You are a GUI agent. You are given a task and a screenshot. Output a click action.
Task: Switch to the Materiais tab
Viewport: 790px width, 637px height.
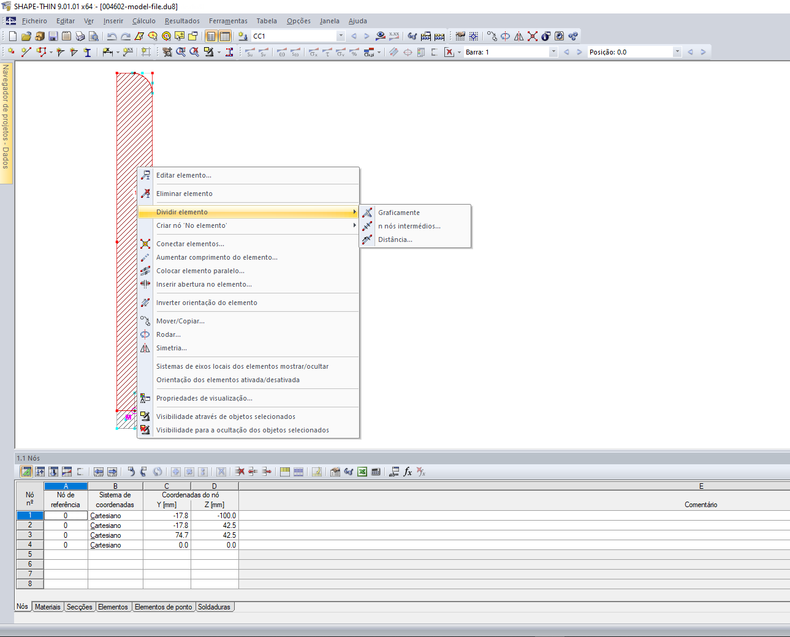47,607
